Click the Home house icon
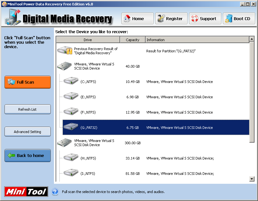Viewport: 258px width, 201px height. (x=127, y=19)
